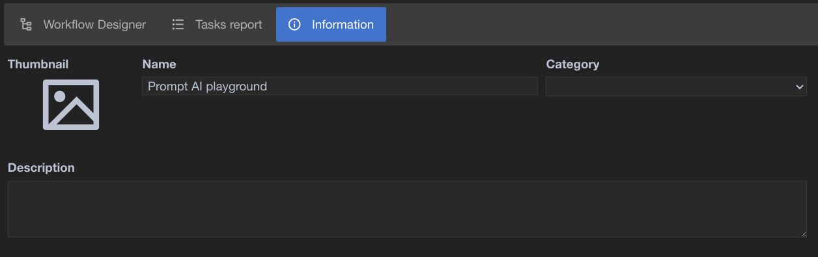Select the Information tab
Viewport: 818px width, 257px height.
click(x=331, y=25)
